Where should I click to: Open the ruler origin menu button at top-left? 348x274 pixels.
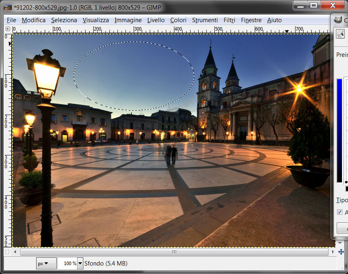(8, 29)
